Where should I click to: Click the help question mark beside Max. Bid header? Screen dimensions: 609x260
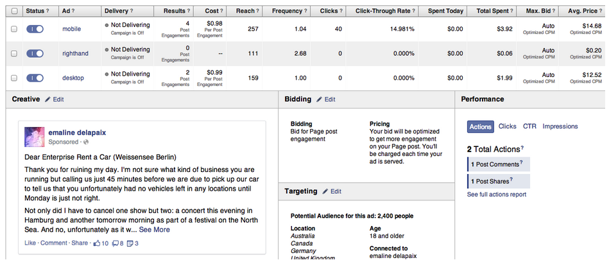554,11
